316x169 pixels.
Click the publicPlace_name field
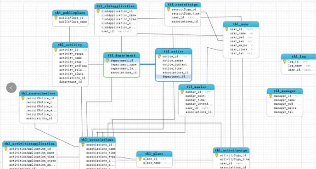73,22
